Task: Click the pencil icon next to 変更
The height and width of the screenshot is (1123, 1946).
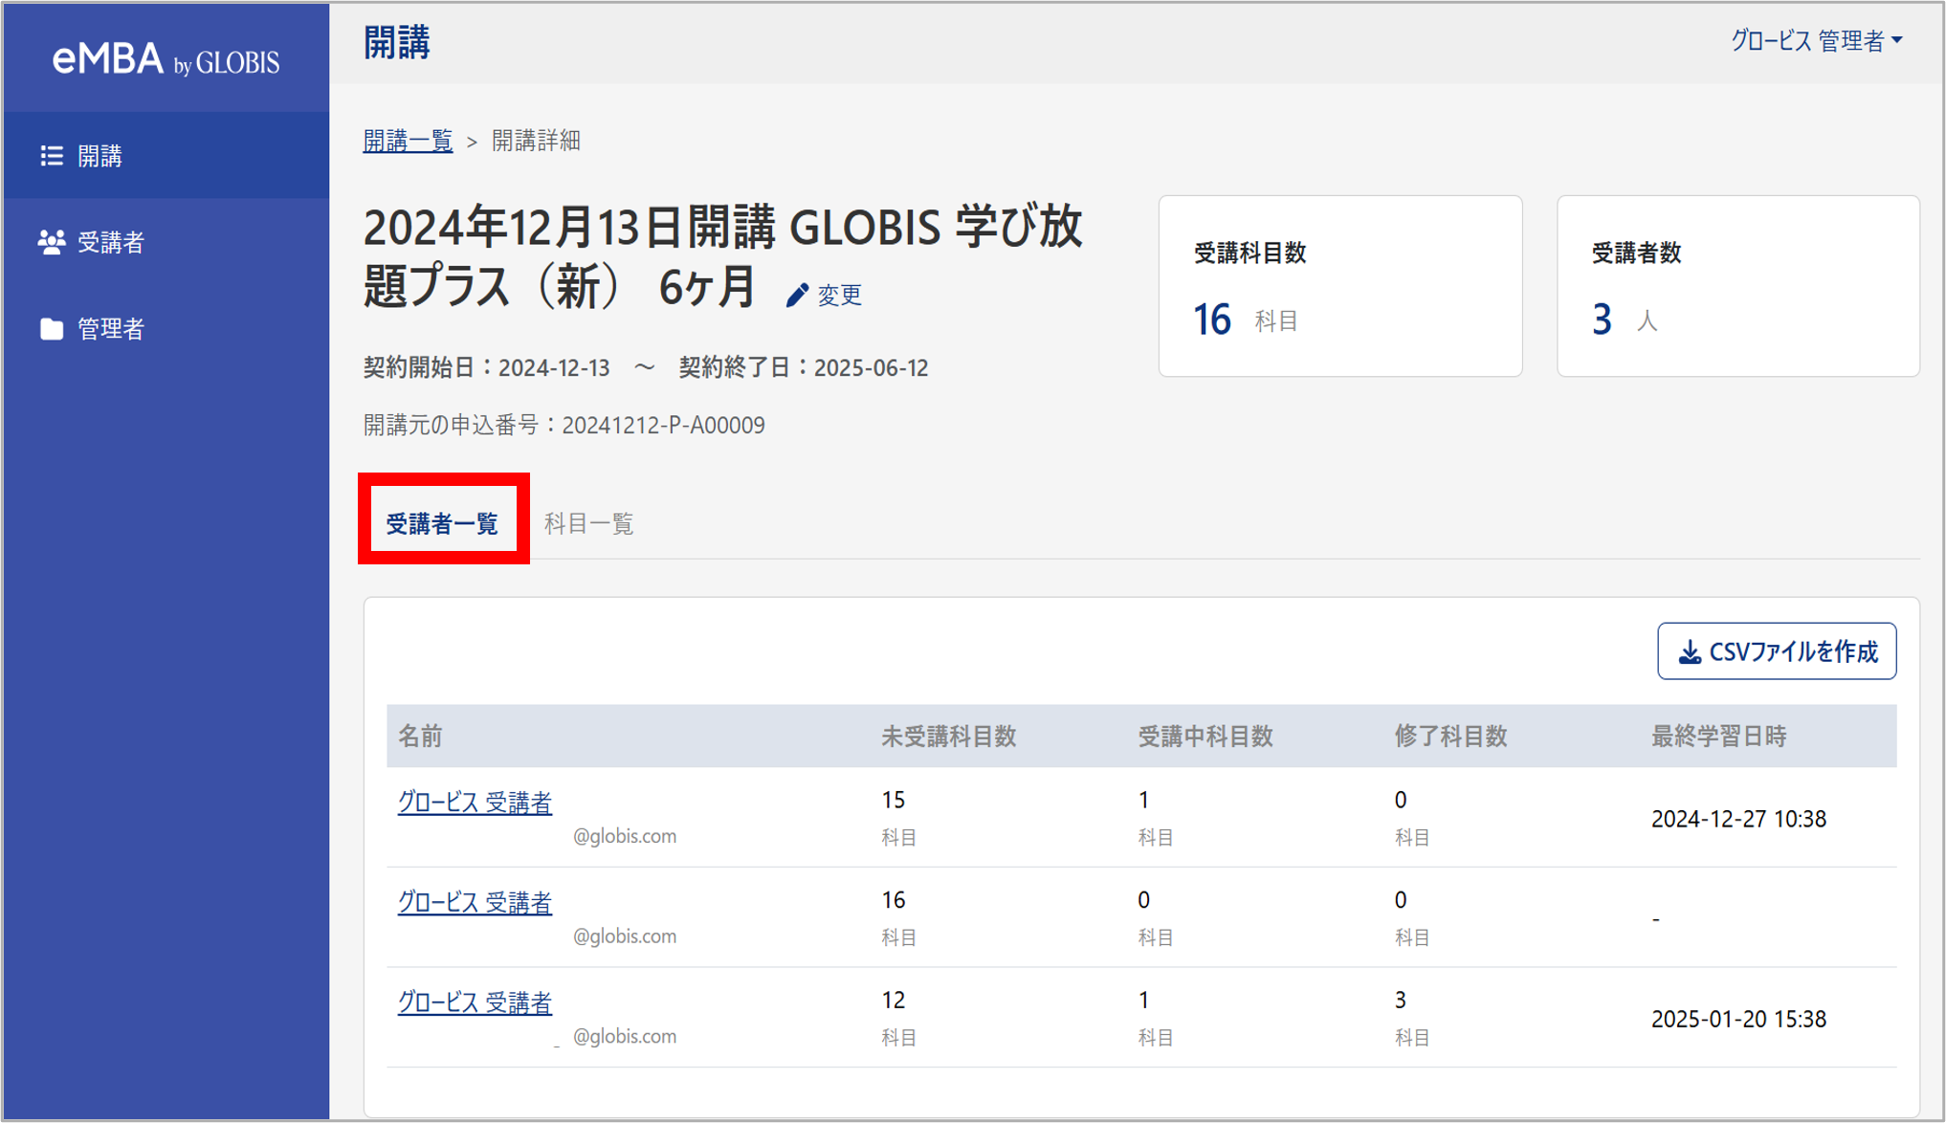Action: pos(797,295)
